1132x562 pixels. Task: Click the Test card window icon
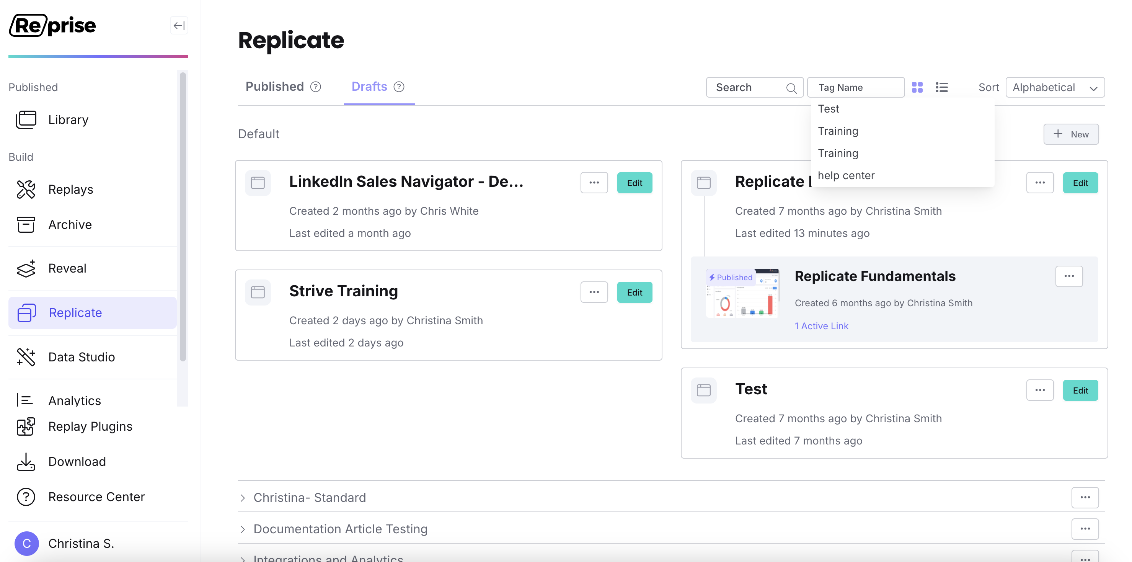pos(703,390)
